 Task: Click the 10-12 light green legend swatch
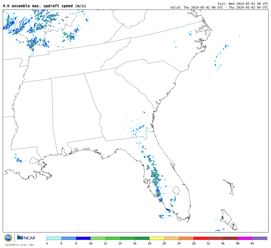pos(98,238)
